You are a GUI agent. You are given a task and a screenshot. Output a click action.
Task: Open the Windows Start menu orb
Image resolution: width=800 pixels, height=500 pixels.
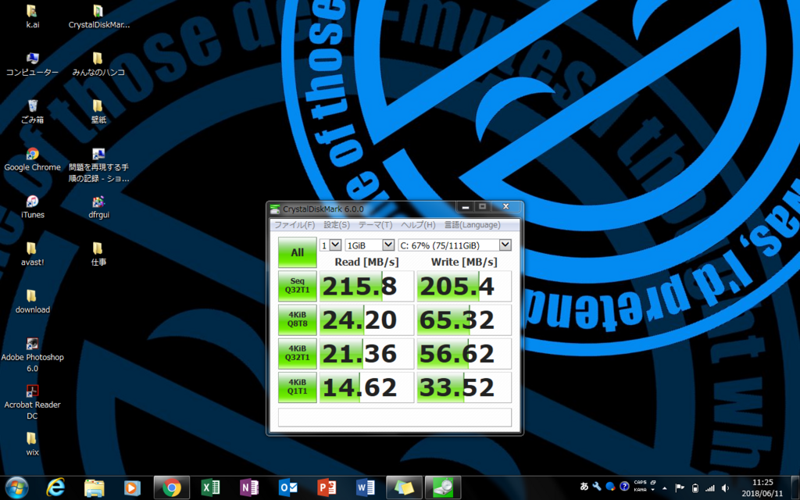tap(17, 487)
